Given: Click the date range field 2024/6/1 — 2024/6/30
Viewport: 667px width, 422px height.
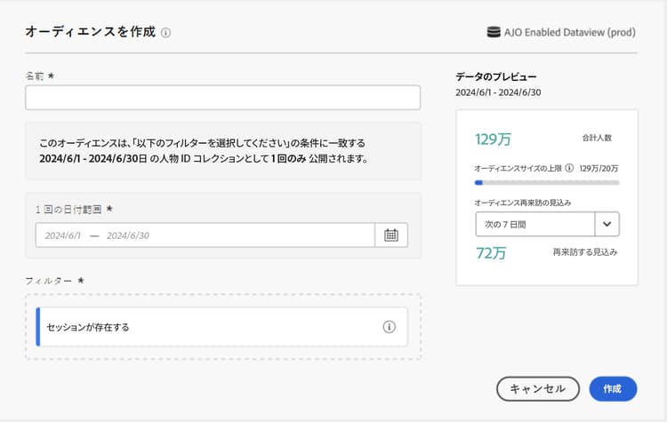Looking at the screenshot, I should pos(205,235).
